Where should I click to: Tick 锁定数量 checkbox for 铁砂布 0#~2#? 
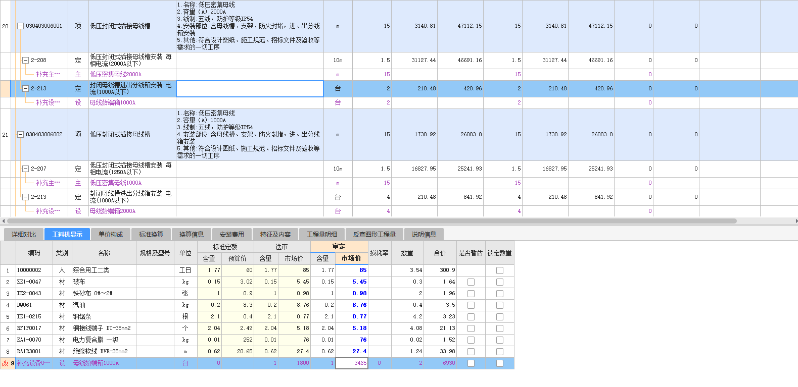[500, 294]
